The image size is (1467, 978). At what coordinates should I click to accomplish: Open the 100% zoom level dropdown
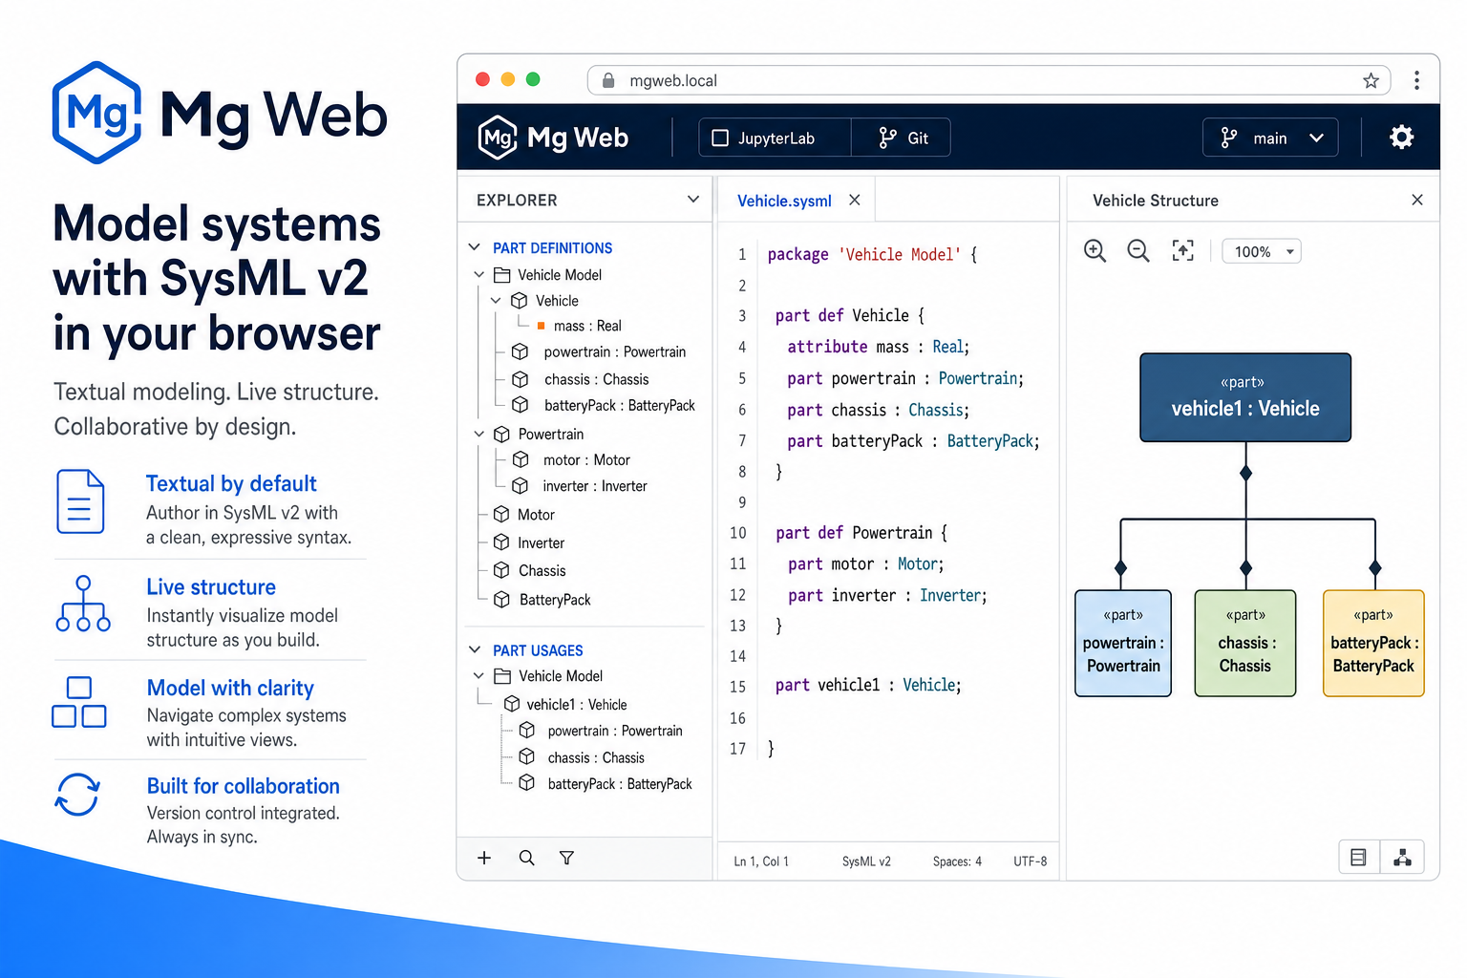1262,251
